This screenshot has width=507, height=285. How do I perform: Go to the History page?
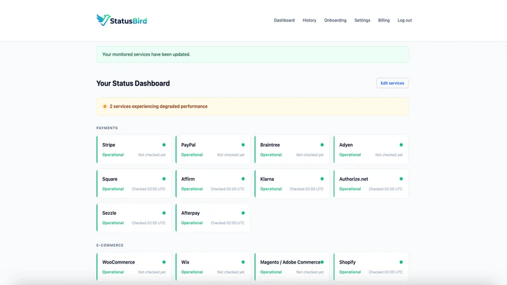click(x=309, y=20)
